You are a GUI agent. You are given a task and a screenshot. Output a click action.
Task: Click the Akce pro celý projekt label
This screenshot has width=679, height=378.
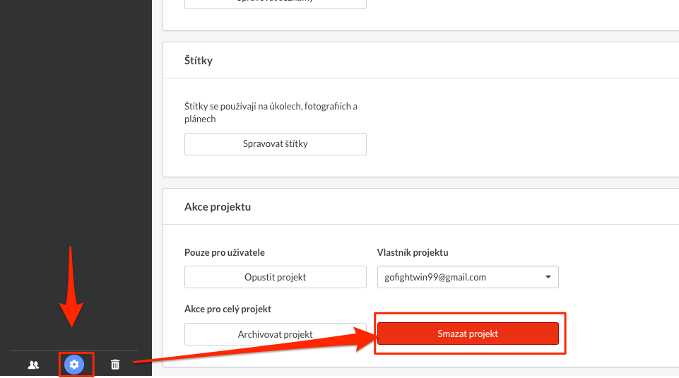point(228,309)
